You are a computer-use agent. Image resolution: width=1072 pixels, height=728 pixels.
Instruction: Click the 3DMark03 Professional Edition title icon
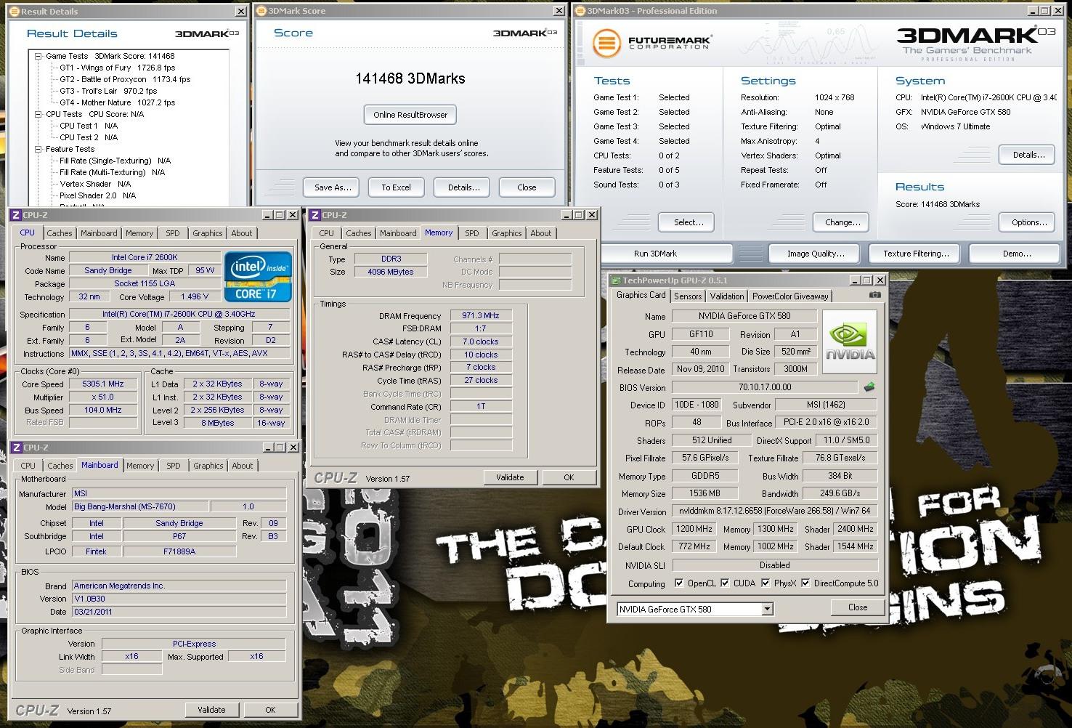tap(581, 11)
